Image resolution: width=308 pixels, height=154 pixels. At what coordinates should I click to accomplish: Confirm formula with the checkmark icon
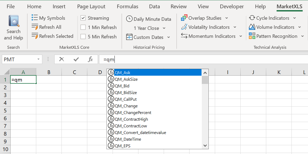[76, 59]
